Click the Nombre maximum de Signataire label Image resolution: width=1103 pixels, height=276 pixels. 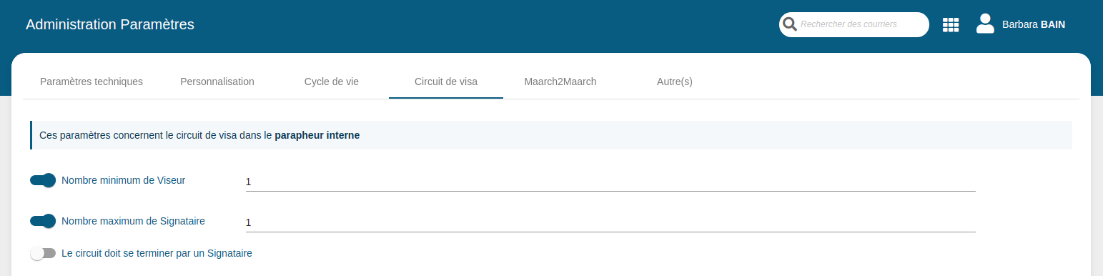tap(134, 221)
